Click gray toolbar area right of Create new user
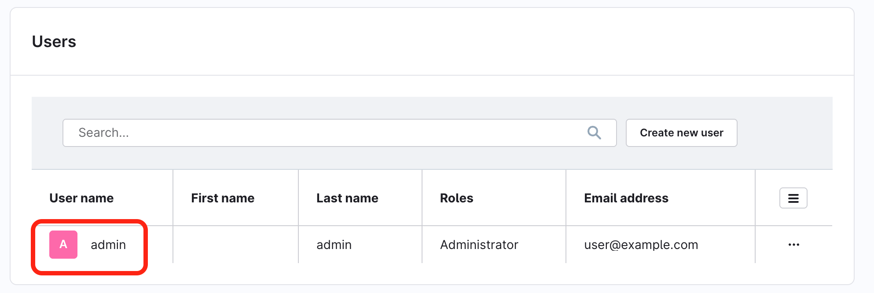Screen dimensions: 874x293 [784, 133]
